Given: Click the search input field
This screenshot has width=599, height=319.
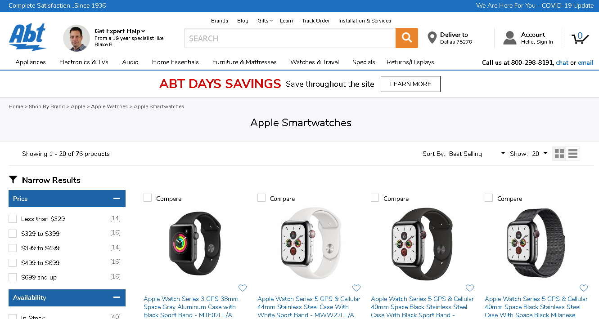Looking at the screenshot, I should [x=290, y=38].
